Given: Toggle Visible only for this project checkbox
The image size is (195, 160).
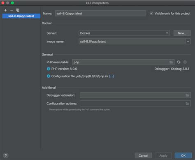Looking at the screenshot, I should [151, 14].
